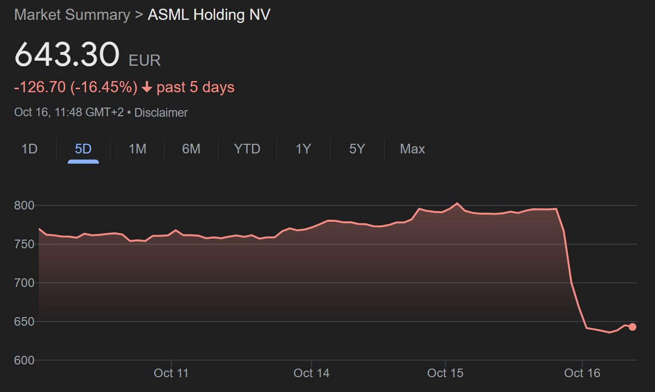This screenshot has width=655, height=392.
Task: Click the Oct 16 date axis label
Action: tap(582, 373)
